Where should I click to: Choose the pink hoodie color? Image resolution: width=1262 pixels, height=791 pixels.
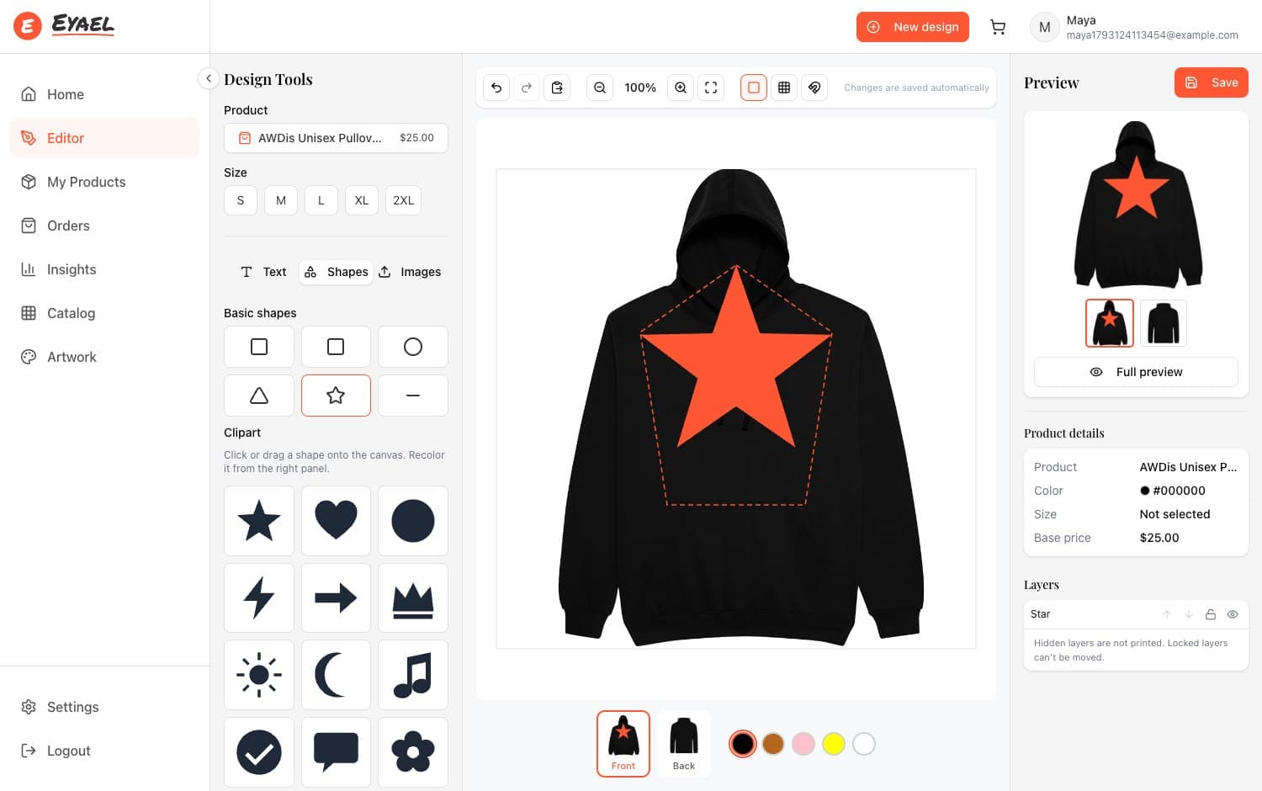[803, 744]
